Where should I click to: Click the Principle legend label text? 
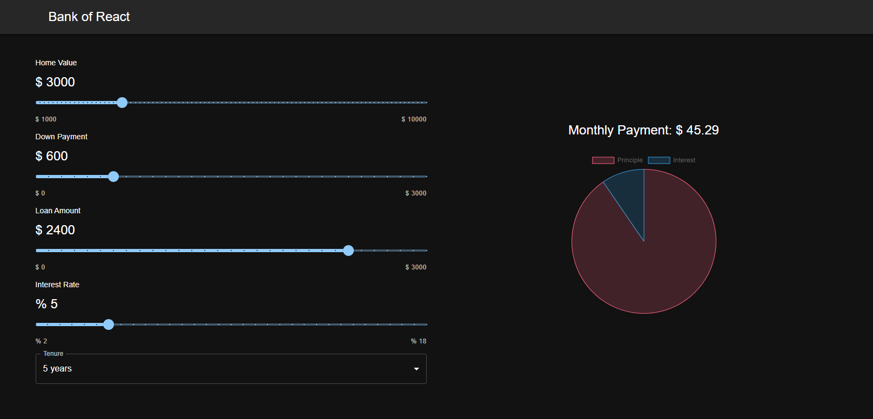click(630, 160)
